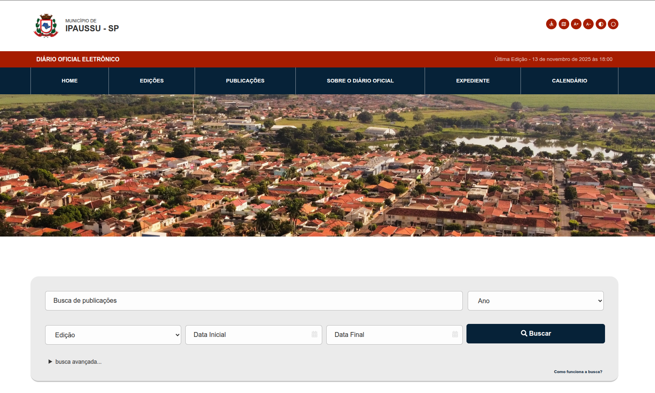This screenshot has height=393, width=655.
Task: Click the IPAUSSU - SP title
Action: [92, 28]
